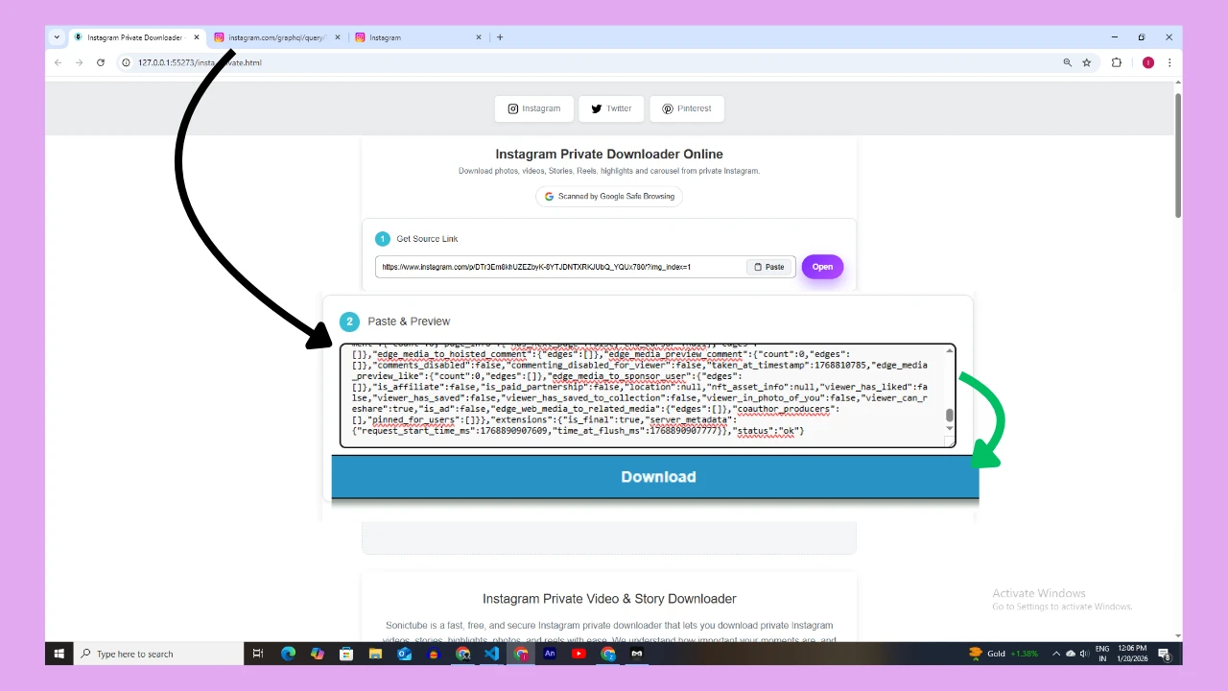Viewport: 1228px width, 691px height.
Task: Click the volume icon in system tray
Action: 1084,654
